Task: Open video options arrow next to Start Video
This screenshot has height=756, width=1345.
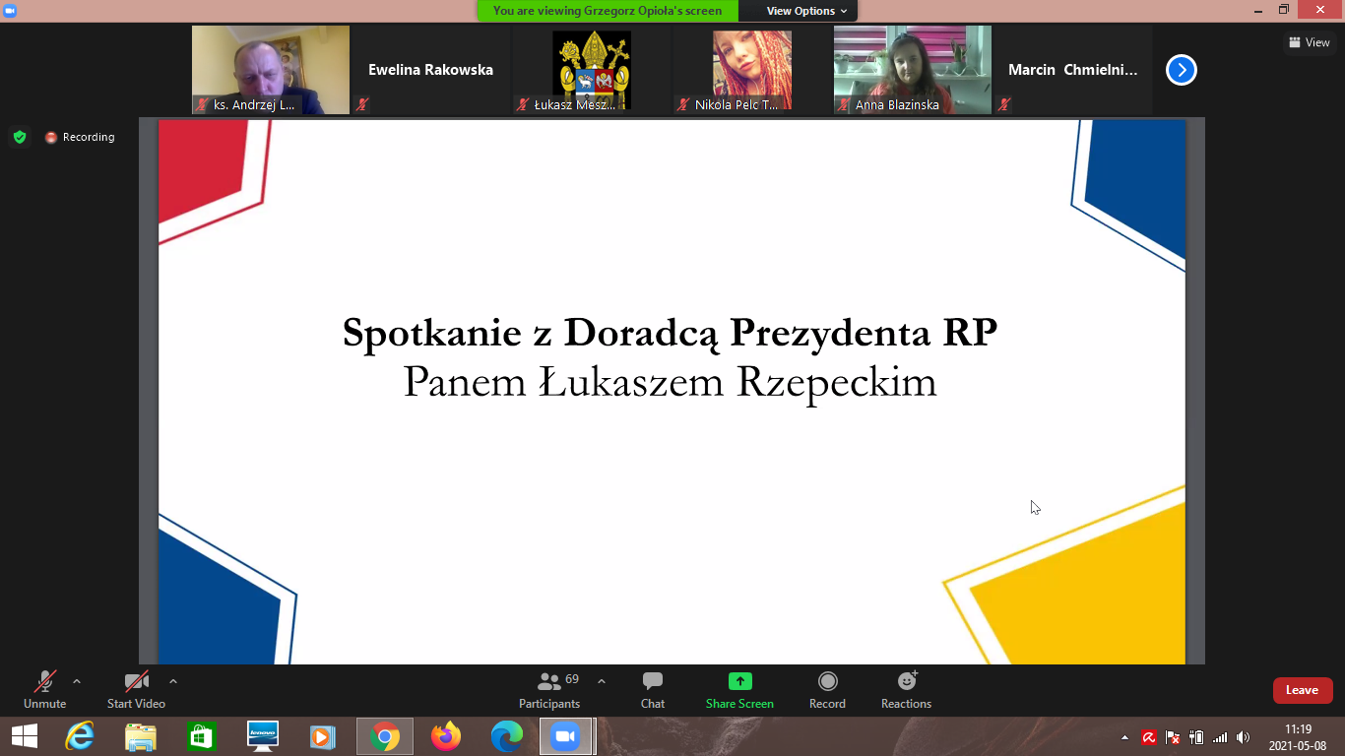Action: coord(173,681)
